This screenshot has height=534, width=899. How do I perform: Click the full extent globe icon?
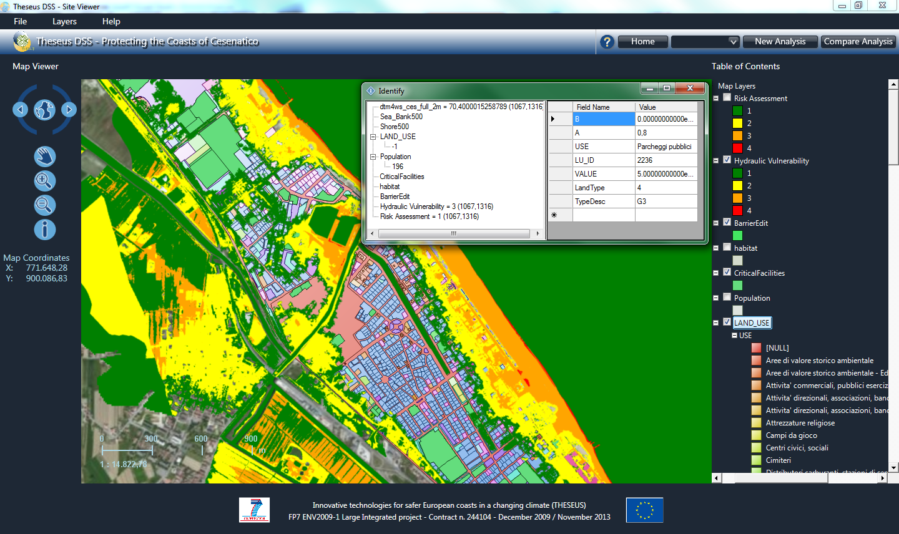[44, 110]
